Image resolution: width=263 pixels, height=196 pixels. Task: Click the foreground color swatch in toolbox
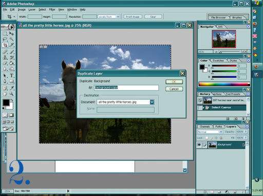tap(6, 102)
